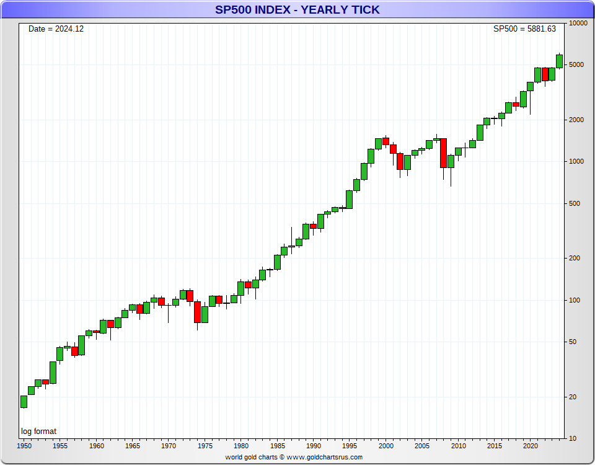Screen dimensions: 595x465
Task: Click the 1975 x-axis label
Action: 205,446
